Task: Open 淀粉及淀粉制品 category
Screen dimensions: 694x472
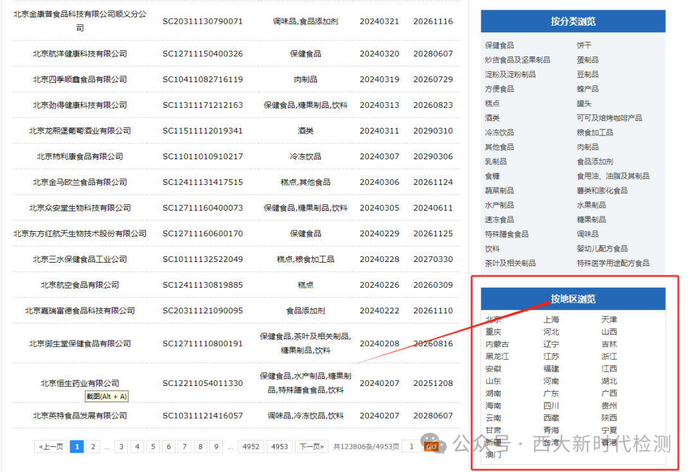Action: pos(510,74)
